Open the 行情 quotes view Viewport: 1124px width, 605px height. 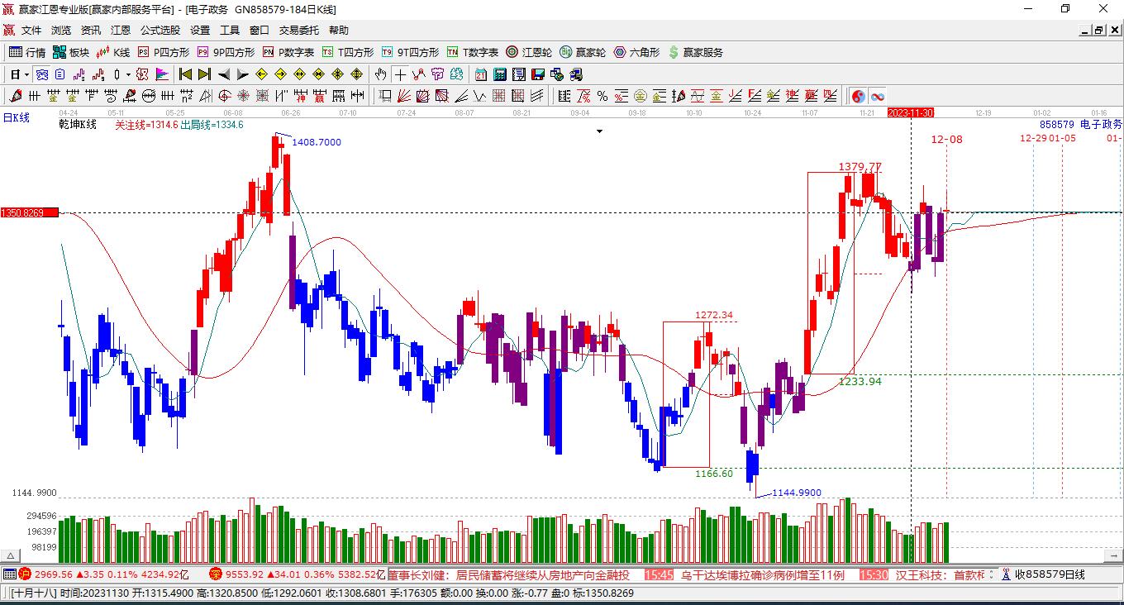tap(27, 52)
